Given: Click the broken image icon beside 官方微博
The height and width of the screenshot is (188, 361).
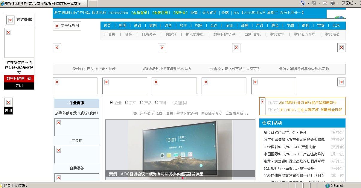Looking at the screenshot, I should [x=10, y=20].
